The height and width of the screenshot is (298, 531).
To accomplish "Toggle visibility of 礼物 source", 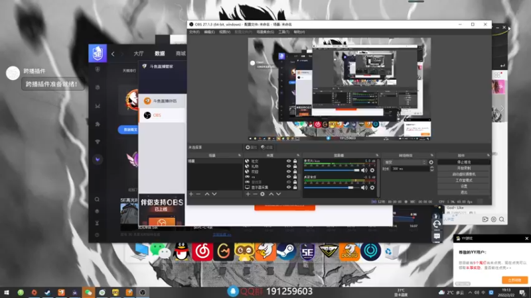I will click(289, 166).
